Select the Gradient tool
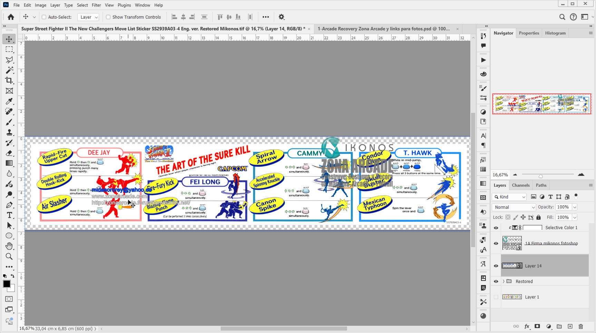The width and height of the screenshot is (596, 333). (x=9, y=163)
